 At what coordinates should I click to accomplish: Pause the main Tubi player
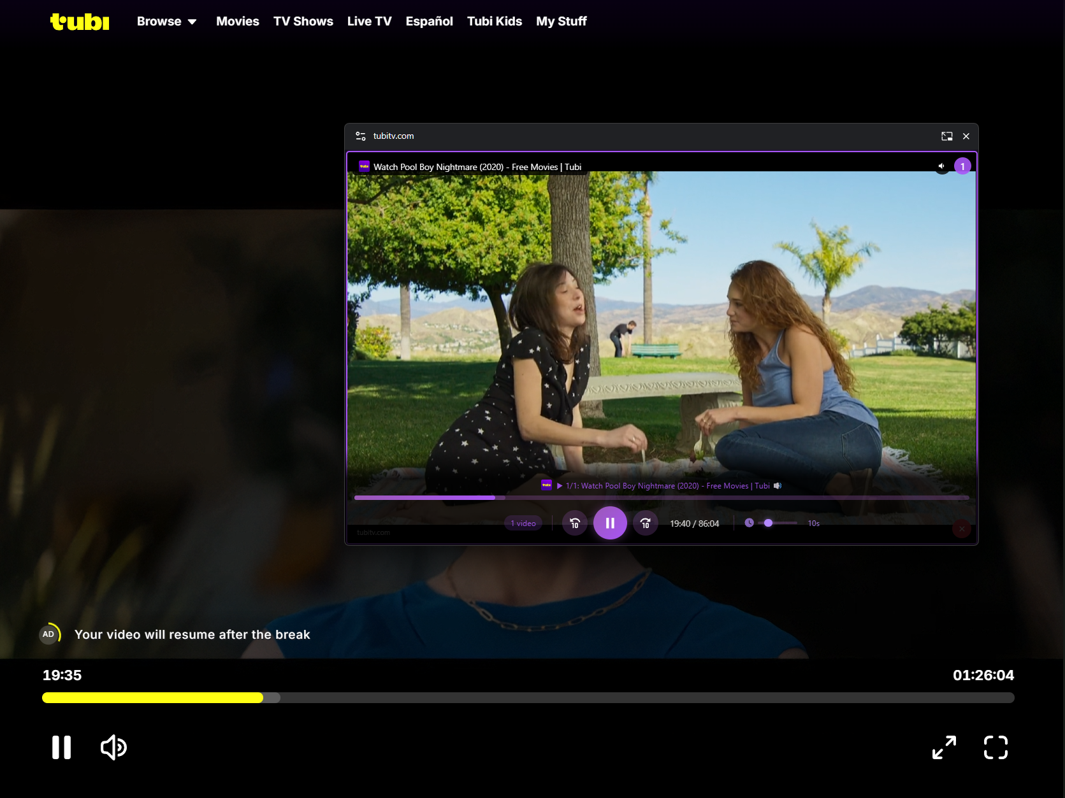point(61,747)
